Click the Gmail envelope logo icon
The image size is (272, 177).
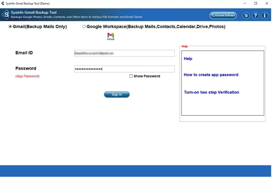click(111, 36)
